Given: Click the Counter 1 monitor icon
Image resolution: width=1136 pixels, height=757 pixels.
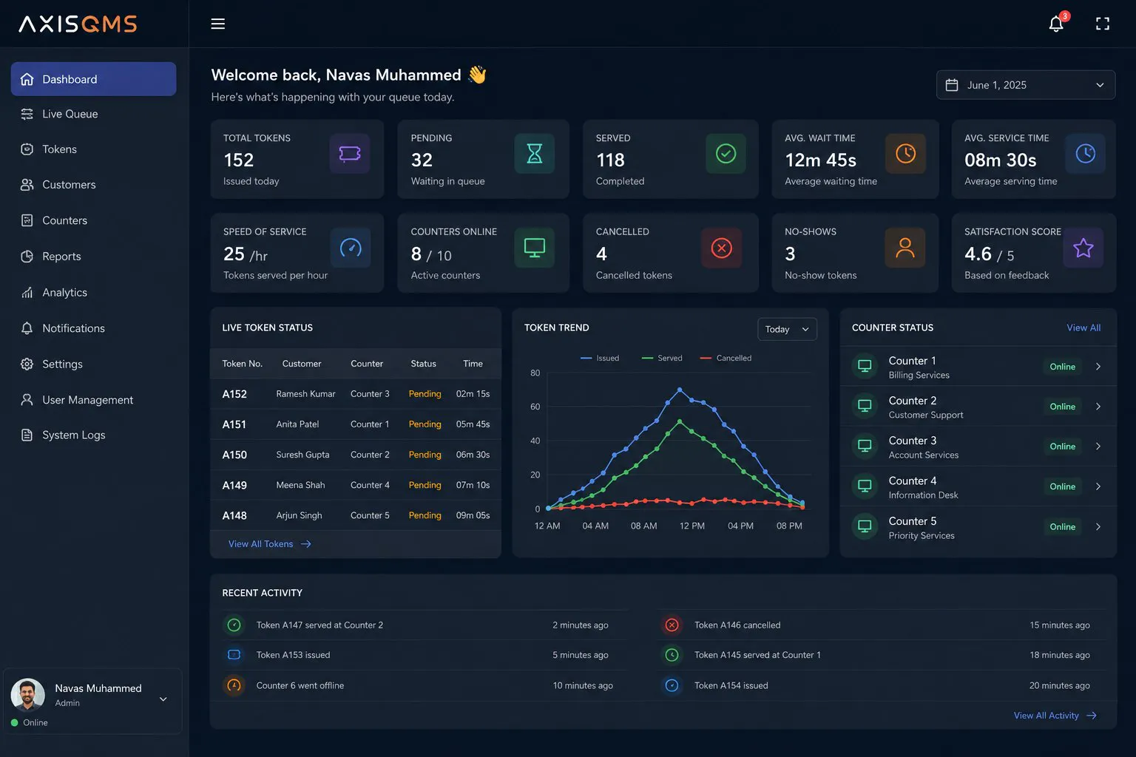Looking at the screenshot, I should pyautogui.click(x=864, y=366).
